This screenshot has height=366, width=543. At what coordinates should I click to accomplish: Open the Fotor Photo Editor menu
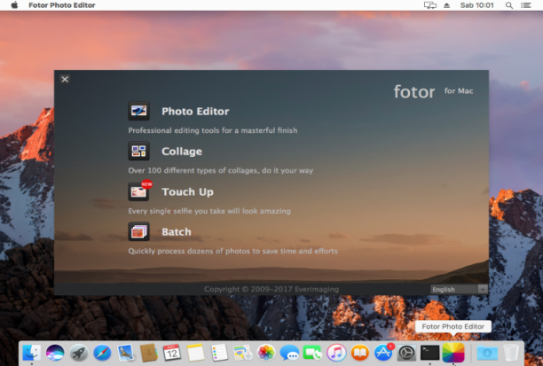pyautogui.click(x=61, y=5)
